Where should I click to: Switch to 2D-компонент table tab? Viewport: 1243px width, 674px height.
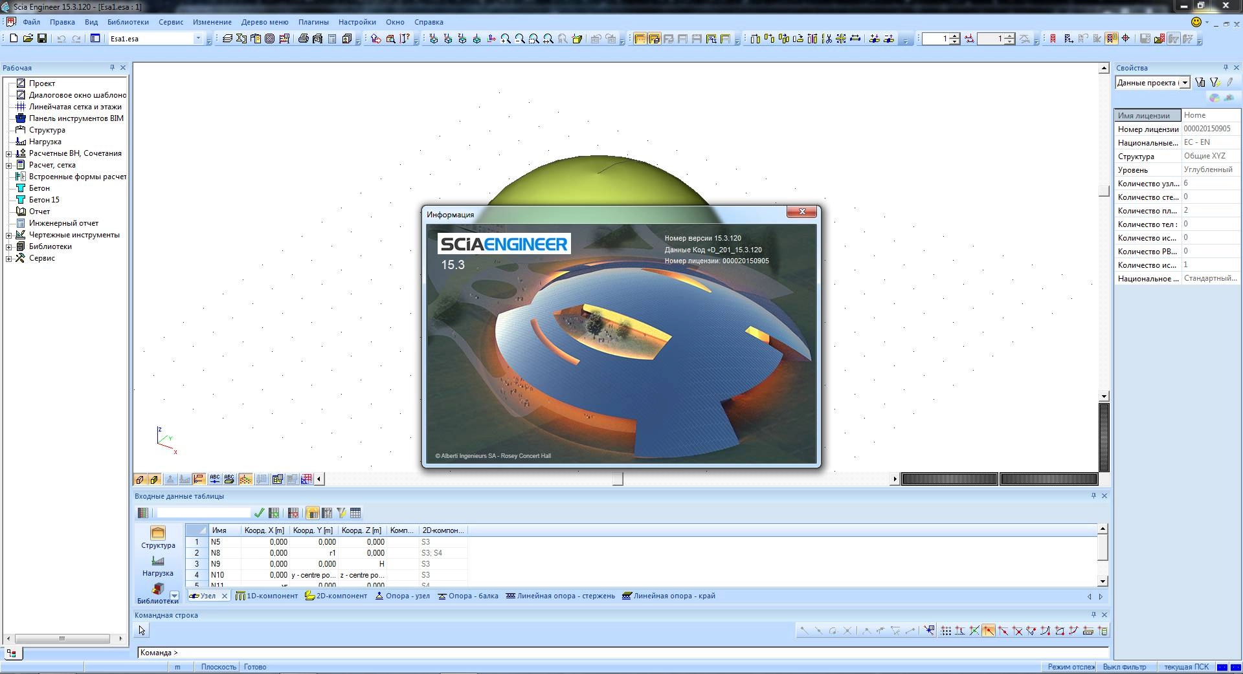[336, 596]
